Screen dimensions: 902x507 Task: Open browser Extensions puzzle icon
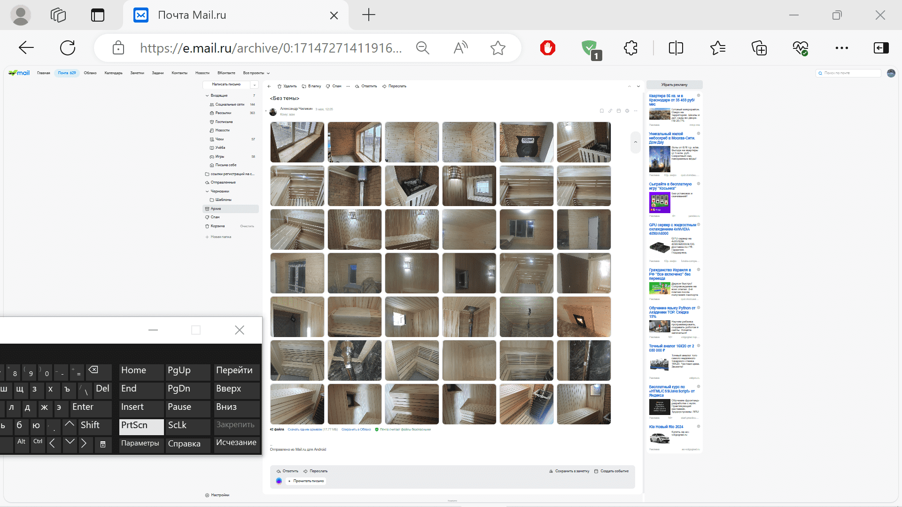tap(630, 48)
